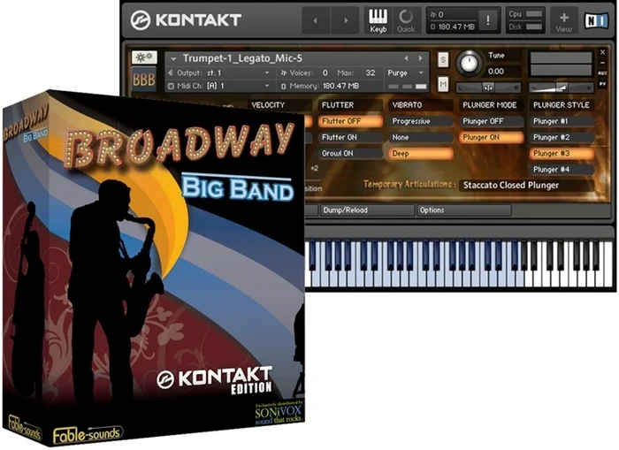Choose Plunger #2 style

[x=562, y=137]
